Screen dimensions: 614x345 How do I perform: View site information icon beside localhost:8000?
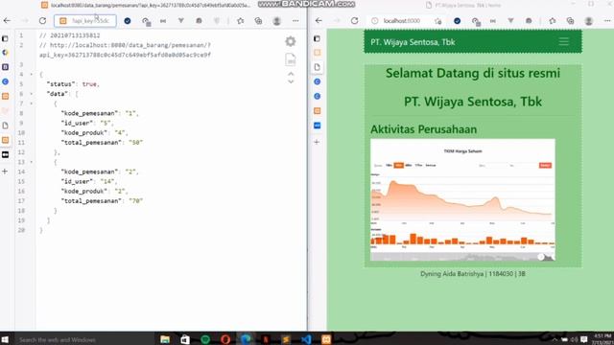tap(375, 21)
